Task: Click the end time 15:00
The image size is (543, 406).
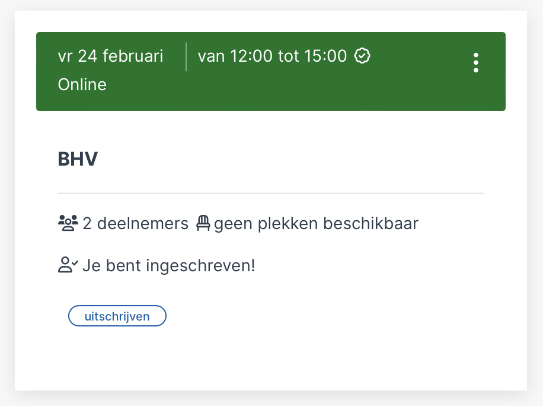Action: (325, 56)
